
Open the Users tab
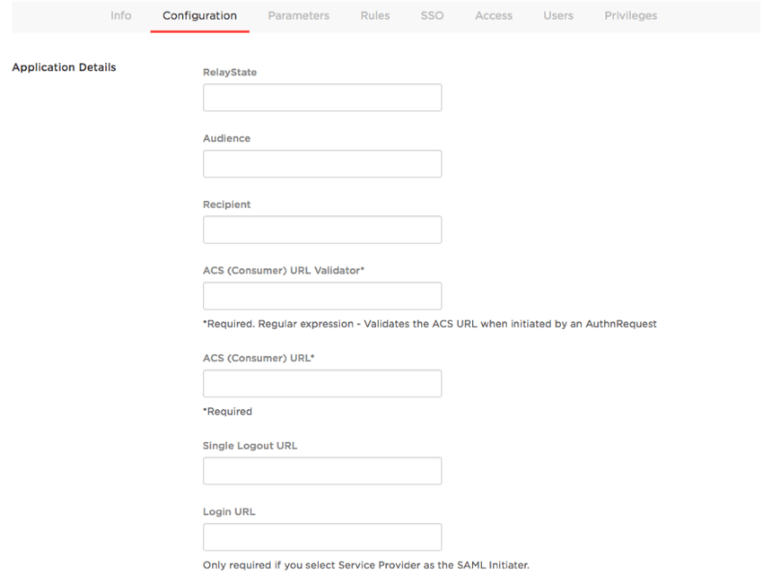557,15
